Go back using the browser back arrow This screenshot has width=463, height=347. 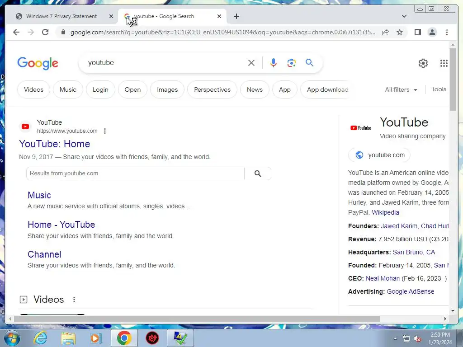pyautogui.click(x=16, y=32)
